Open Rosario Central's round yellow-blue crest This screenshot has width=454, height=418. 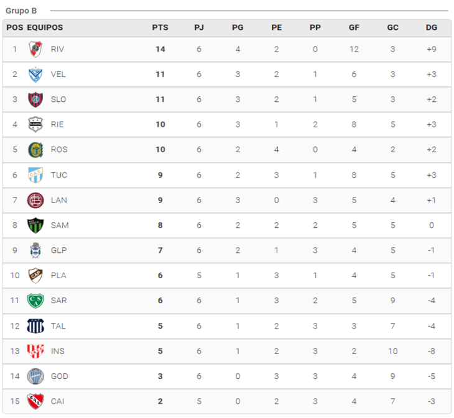35,150
